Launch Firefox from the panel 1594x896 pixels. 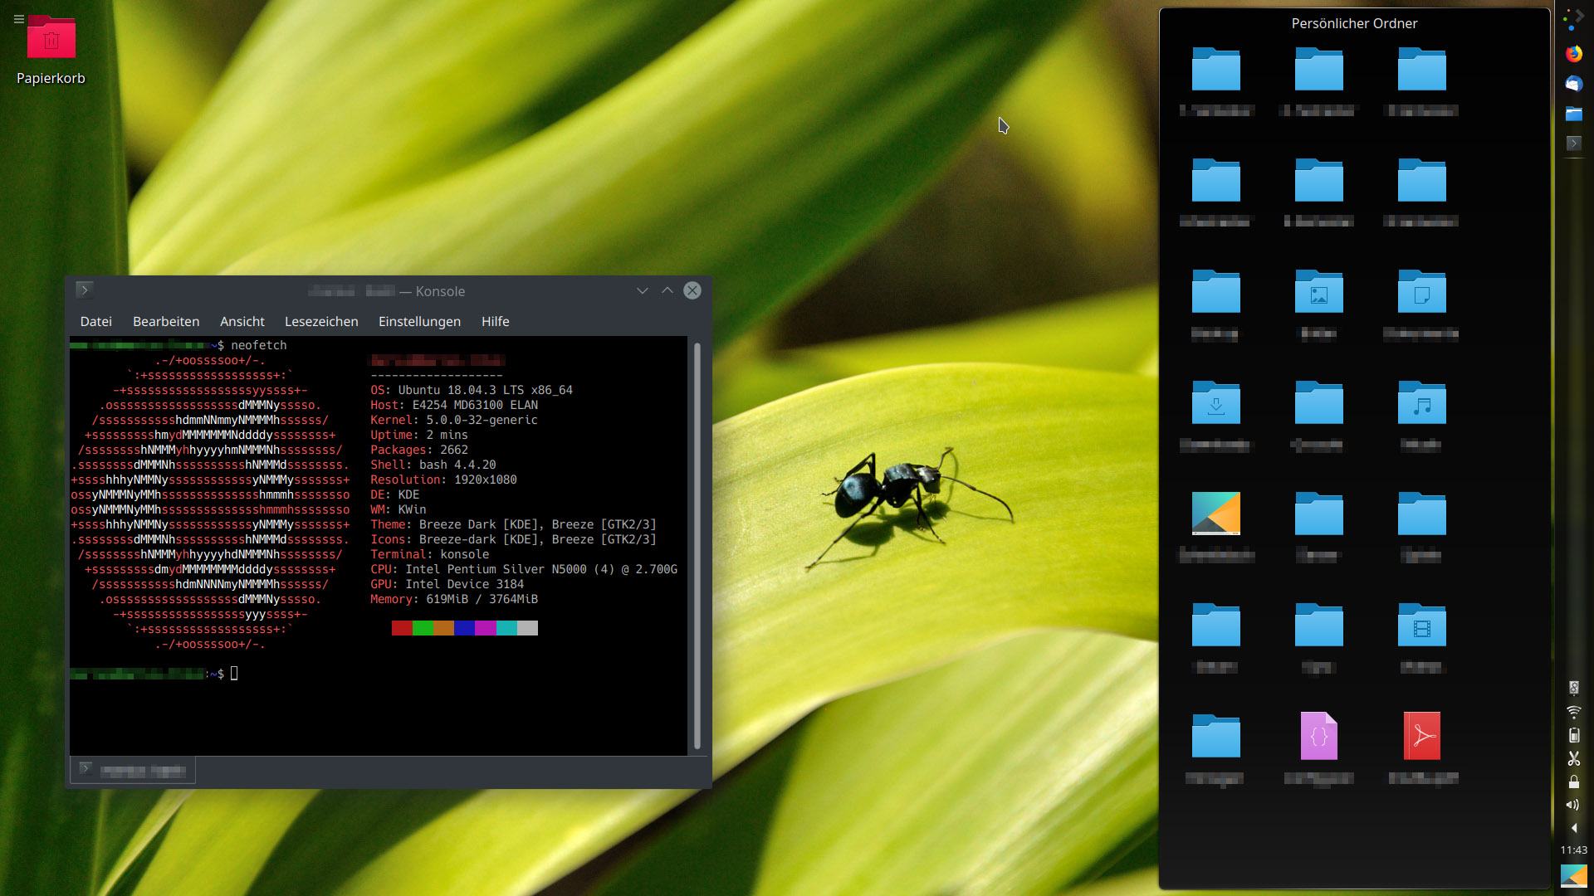[1573, 54]
